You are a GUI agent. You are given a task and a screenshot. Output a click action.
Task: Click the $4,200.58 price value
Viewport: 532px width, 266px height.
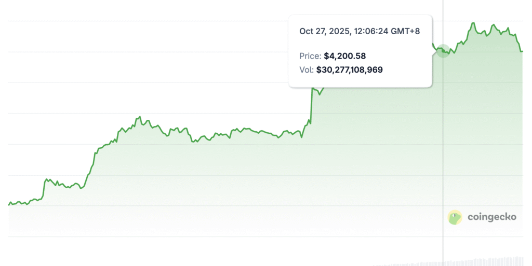(347, 55)
